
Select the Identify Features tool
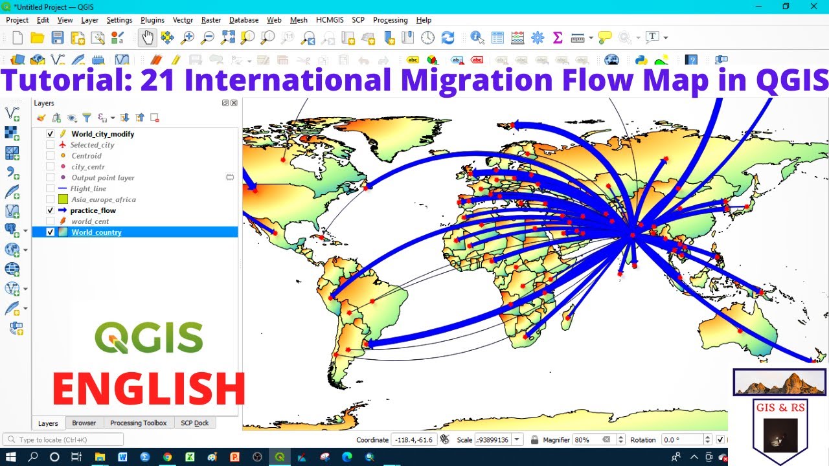(477, 38)
